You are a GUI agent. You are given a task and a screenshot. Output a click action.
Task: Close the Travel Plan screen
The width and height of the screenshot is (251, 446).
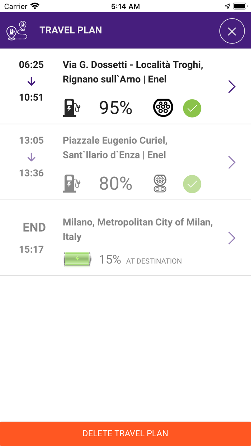click(x=232, y=31)
